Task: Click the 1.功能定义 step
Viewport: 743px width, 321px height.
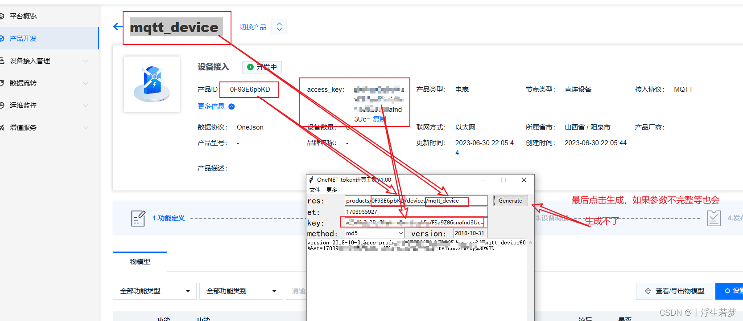Action: (x=169, y=218)
